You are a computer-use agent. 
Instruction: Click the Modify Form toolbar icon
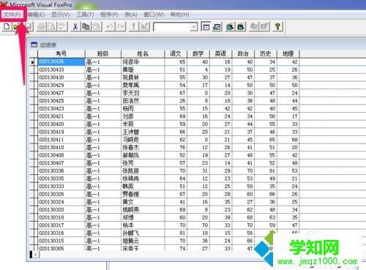coord(144,26)
